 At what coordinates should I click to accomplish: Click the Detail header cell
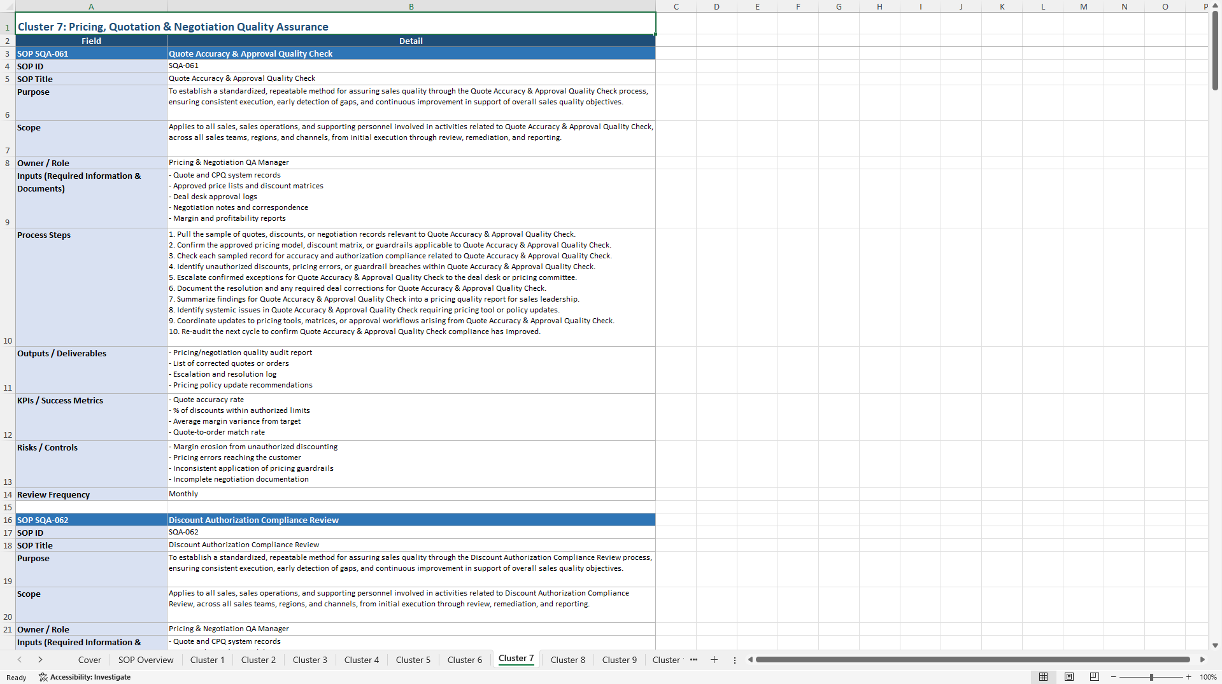[411, 41]
